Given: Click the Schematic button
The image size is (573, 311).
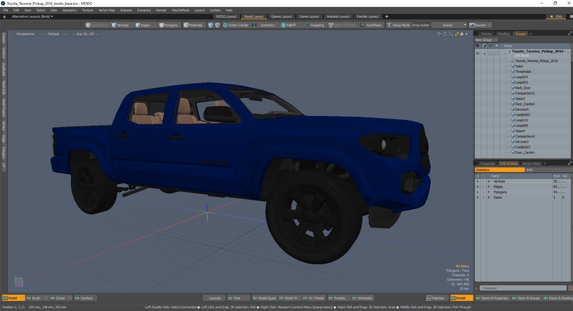Looking at the screenshot, I should [x=362, y=298].
